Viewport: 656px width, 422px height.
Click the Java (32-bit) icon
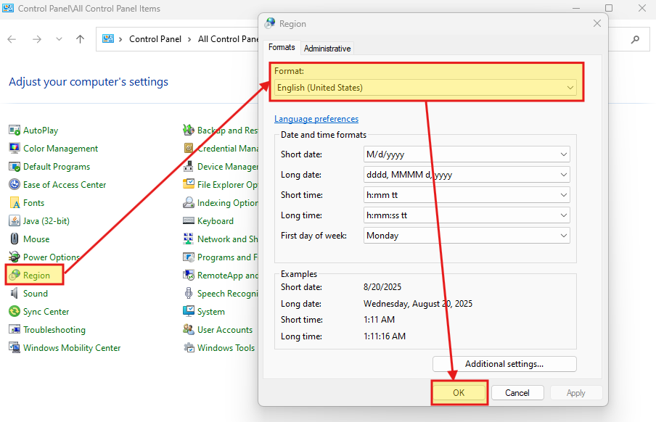[15, 221]
